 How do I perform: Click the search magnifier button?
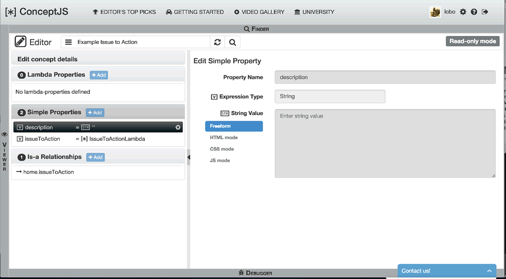pyautogui.click(x=232, y=42)
